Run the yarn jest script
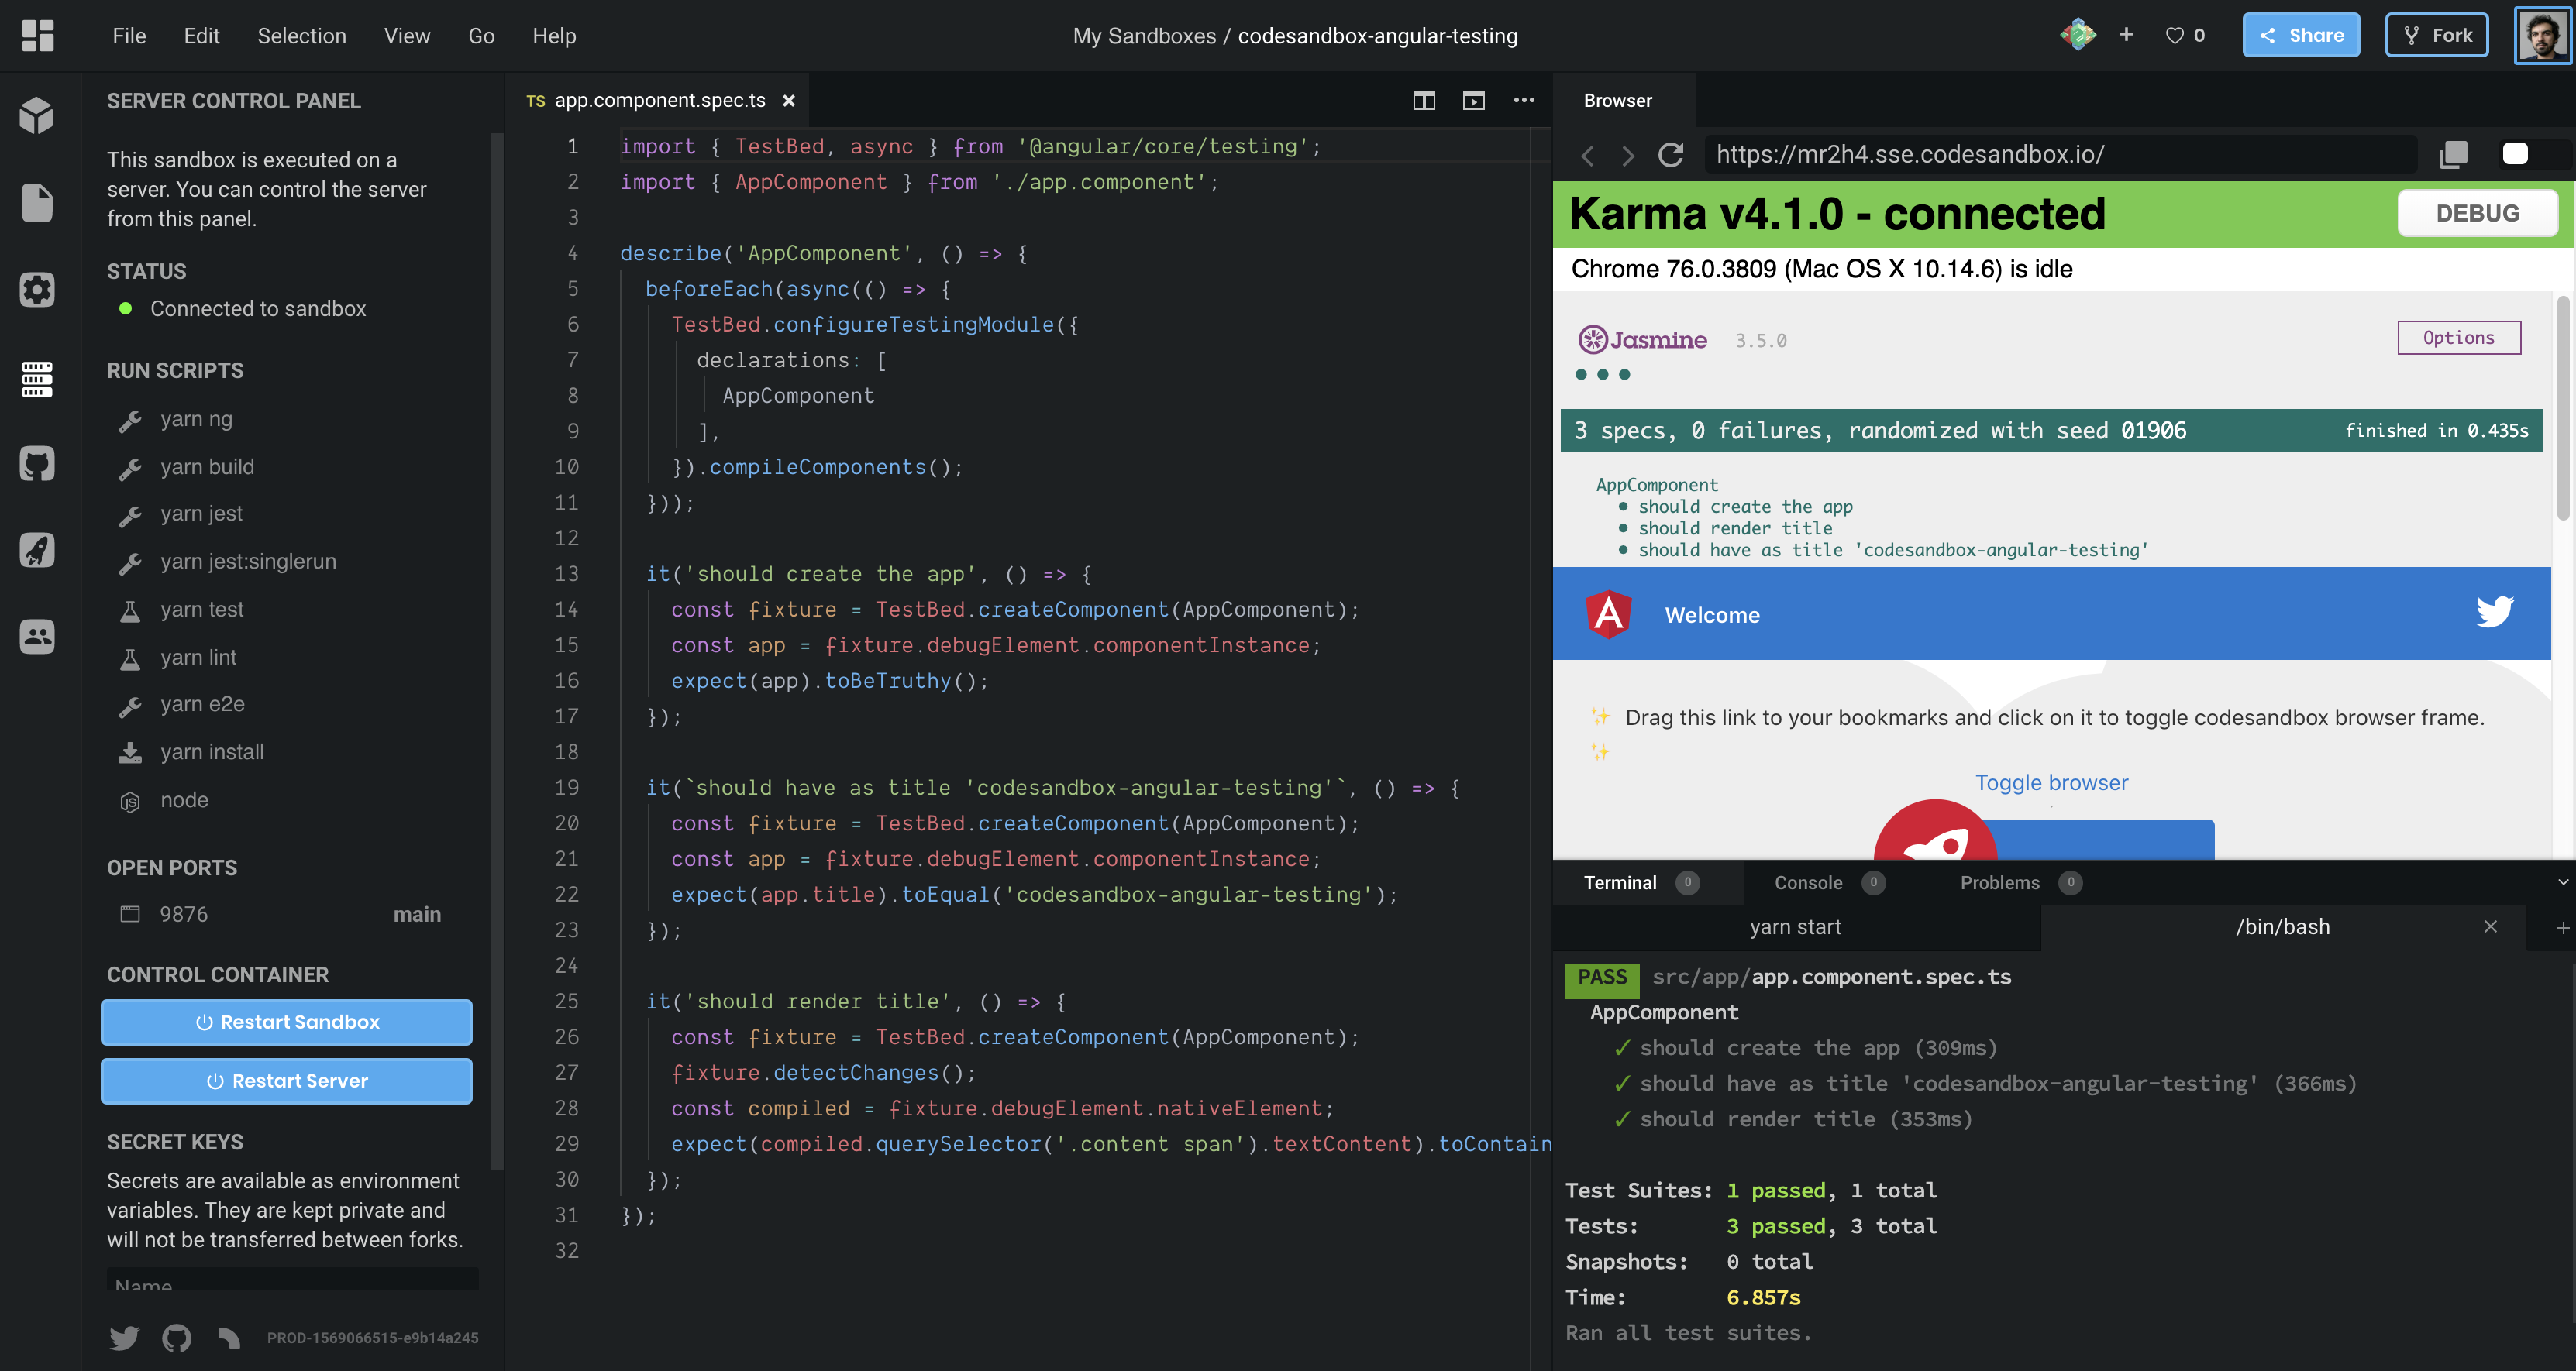The image size is (2576, 1371). coord(202,514)
